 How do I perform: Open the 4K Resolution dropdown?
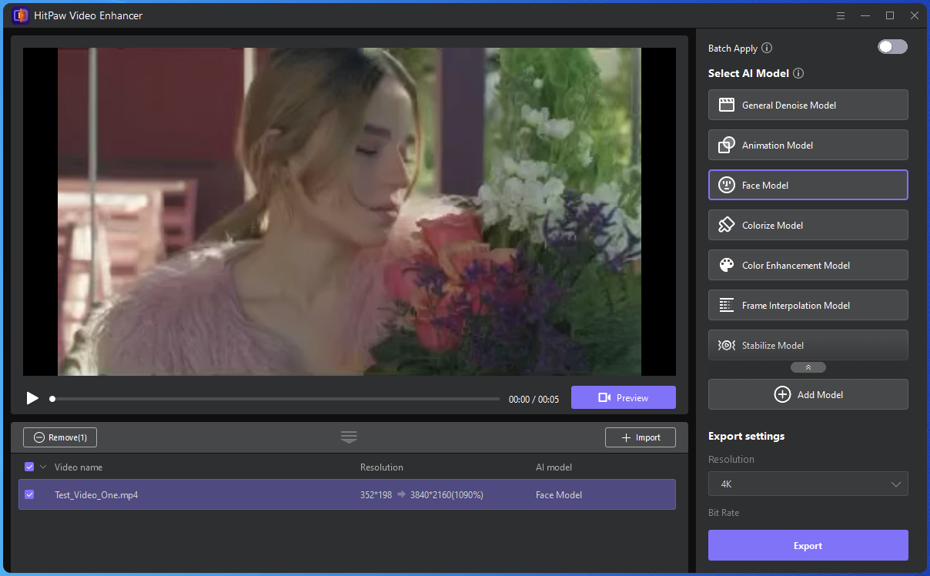coord(808,484)
